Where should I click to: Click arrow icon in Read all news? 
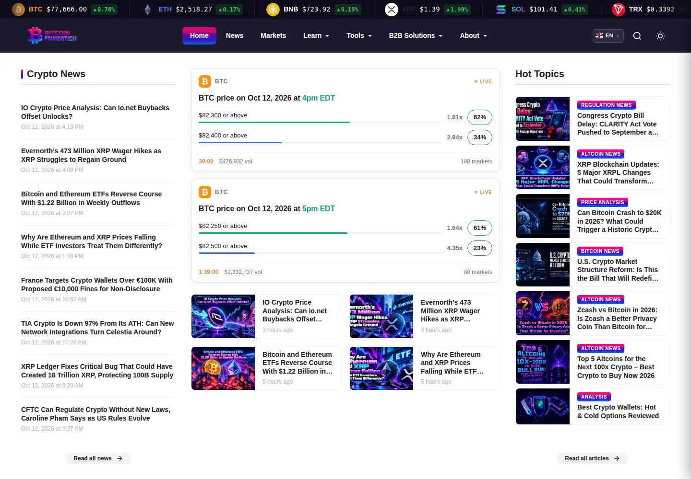pos(120,458)
